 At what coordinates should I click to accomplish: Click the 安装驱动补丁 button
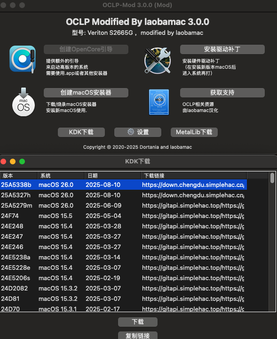[x=222, y=49]
